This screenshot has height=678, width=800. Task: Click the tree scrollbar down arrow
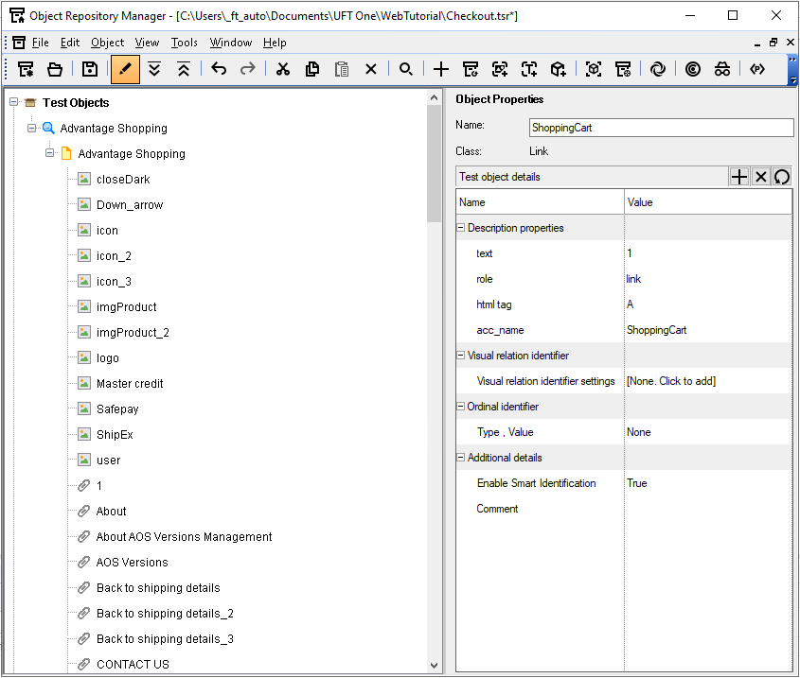pyautogui.click(x=434, y=665)
